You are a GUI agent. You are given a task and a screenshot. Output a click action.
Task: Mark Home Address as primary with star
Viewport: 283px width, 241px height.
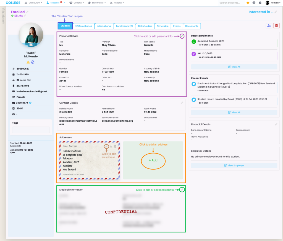pos(111,146)
